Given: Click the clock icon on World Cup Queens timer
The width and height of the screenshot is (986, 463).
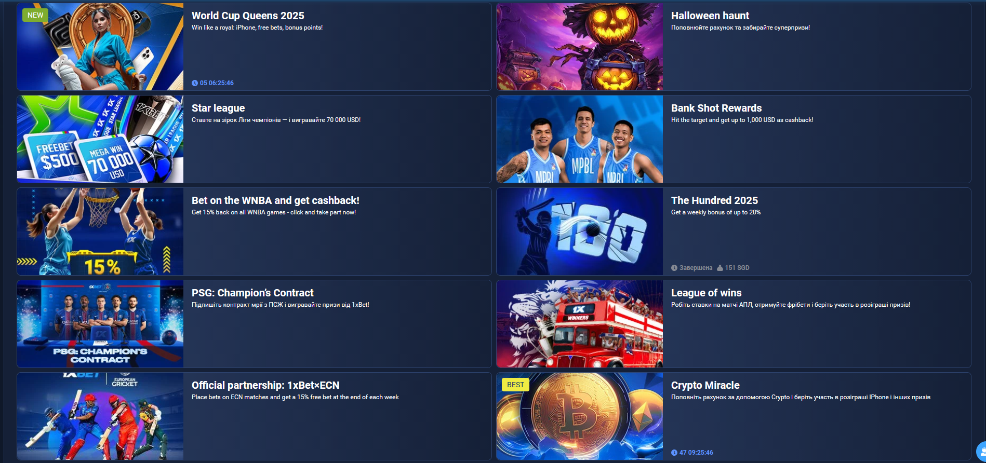Looking at the screenshot, I should (195, 83).
